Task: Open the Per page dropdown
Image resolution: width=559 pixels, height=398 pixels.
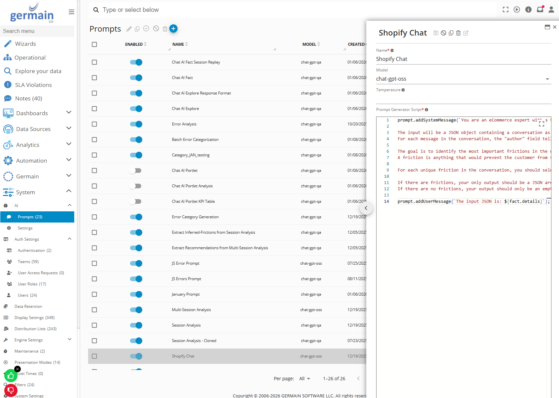Action: click(x=305, y=379)
